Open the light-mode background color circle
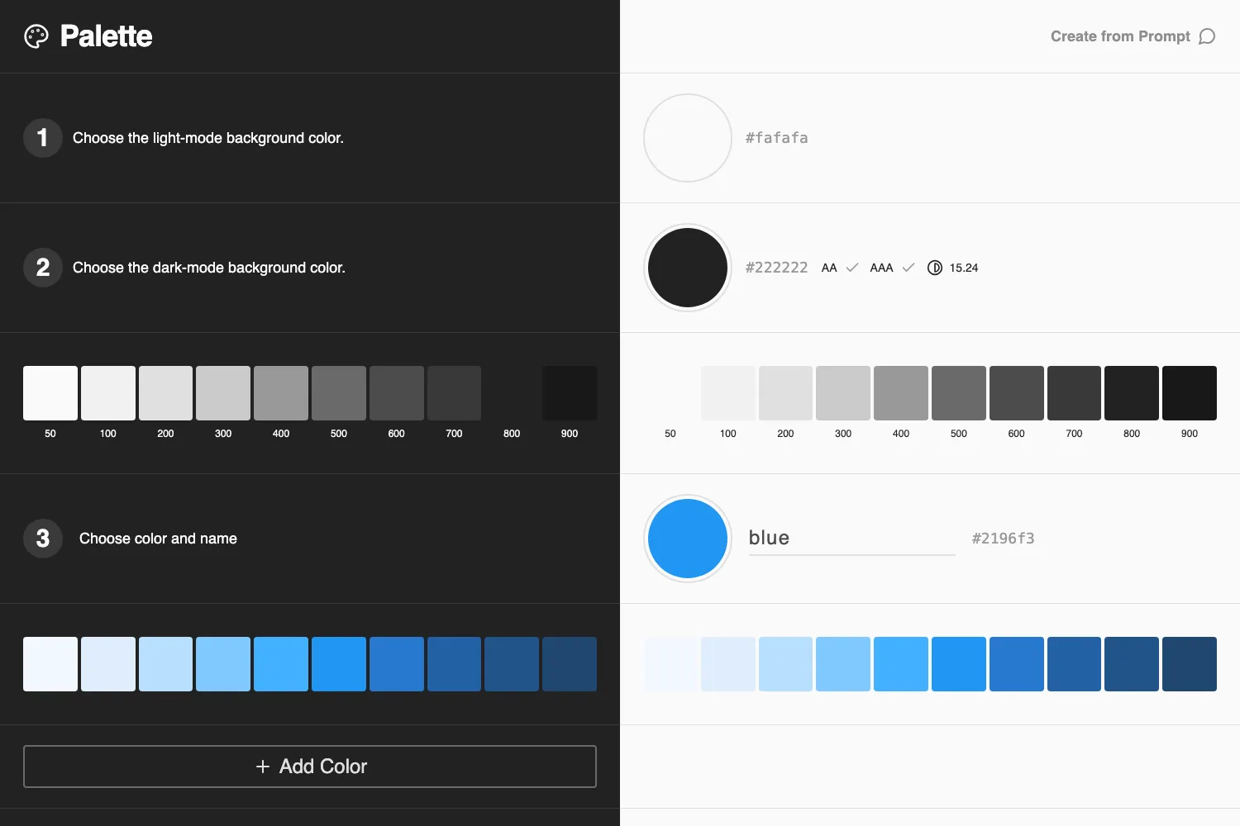Screen dimensions: 1240x826 [688, 138]
